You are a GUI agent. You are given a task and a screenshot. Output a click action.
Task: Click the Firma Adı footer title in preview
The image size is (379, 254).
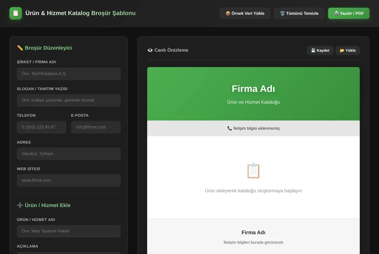[x=253, y=233]
